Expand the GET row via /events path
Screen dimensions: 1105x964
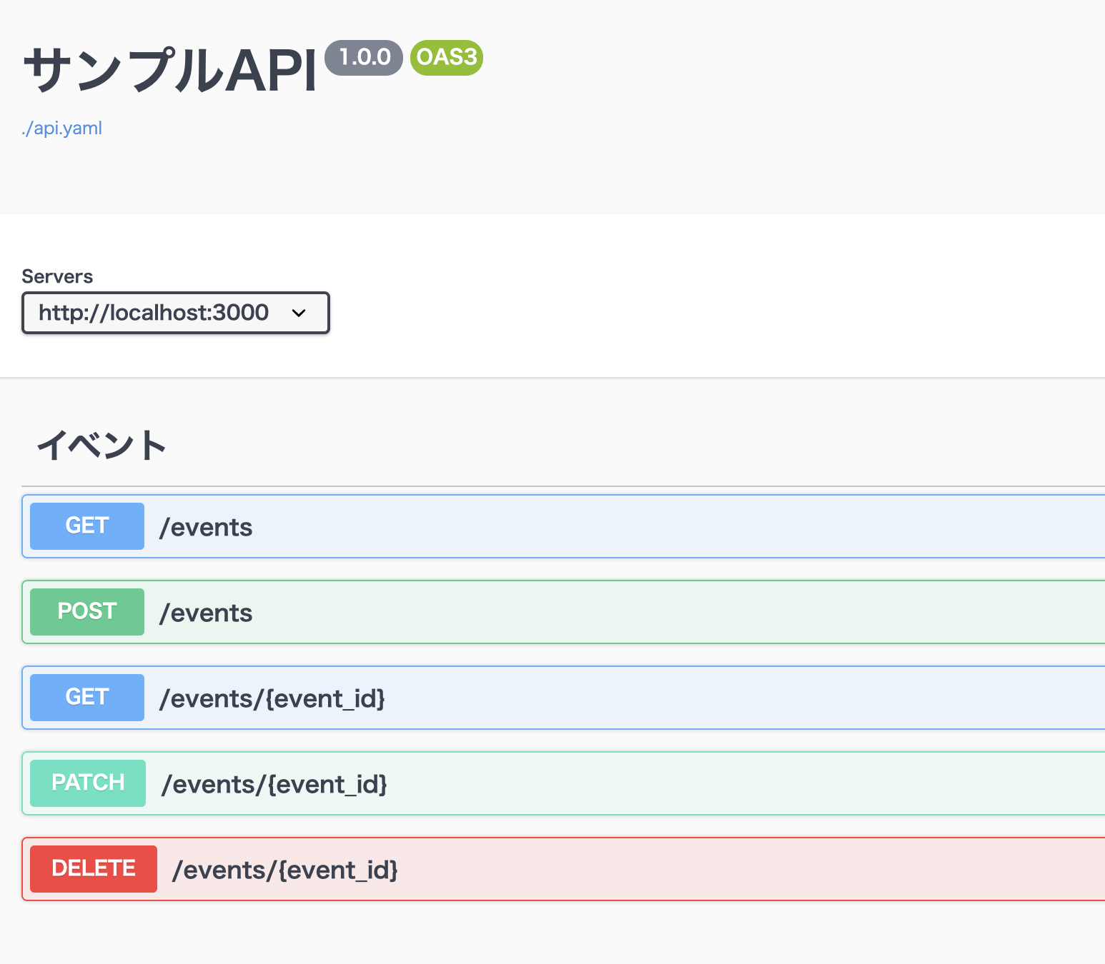tap(206, 527)
